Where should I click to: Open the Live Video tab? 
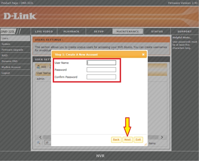click(44, 31)
